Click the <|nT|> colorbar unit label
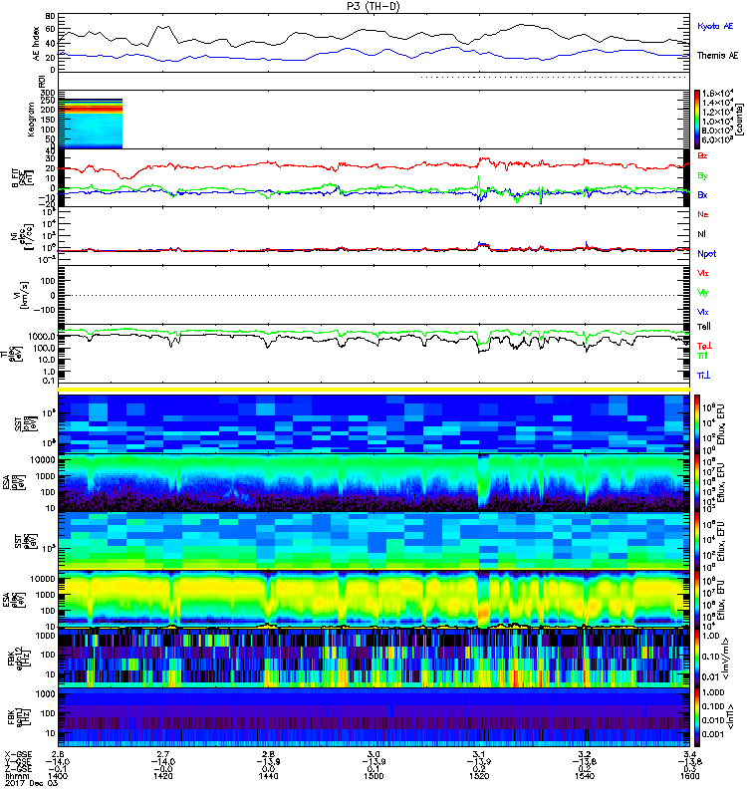This screenshot has width=747, height=797. [731, 716]
